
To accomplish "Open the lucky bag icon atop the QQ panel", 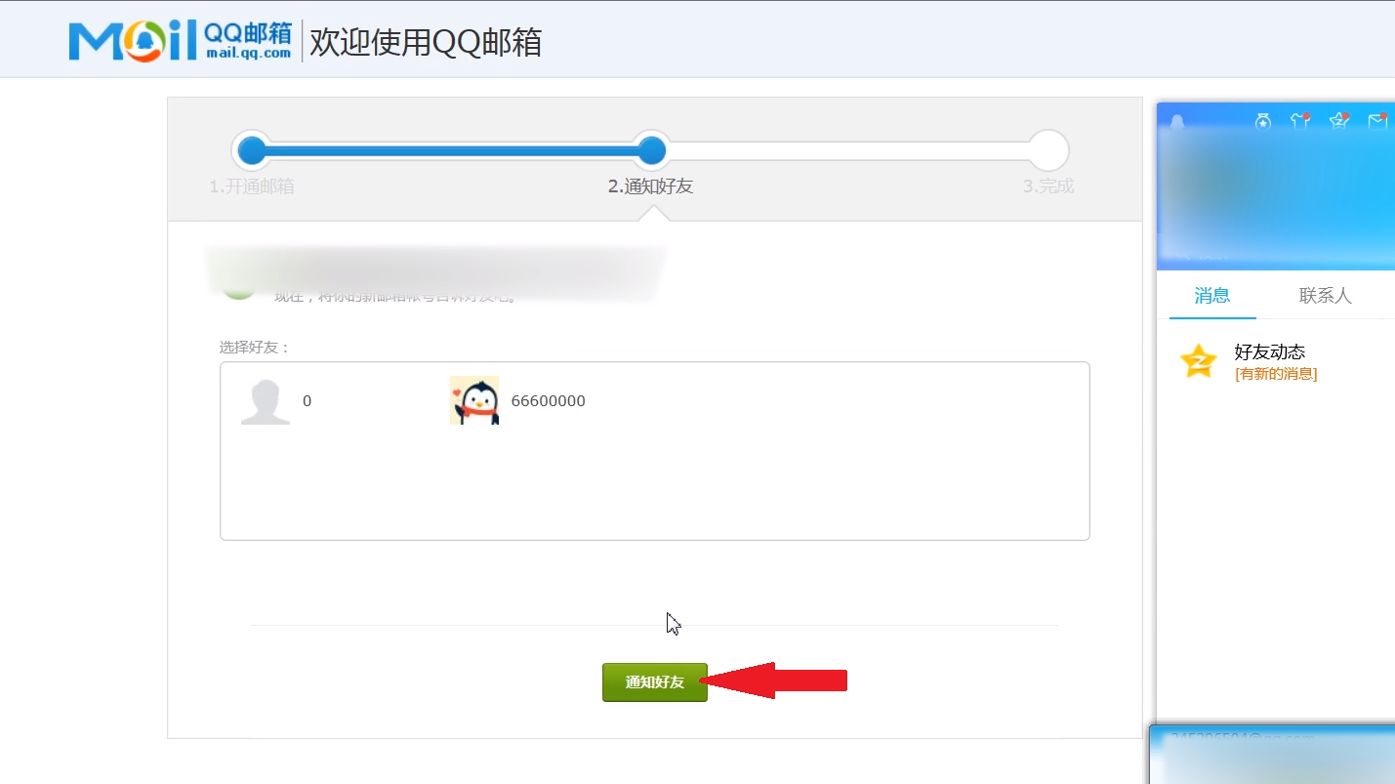I will pos(1263,120).
